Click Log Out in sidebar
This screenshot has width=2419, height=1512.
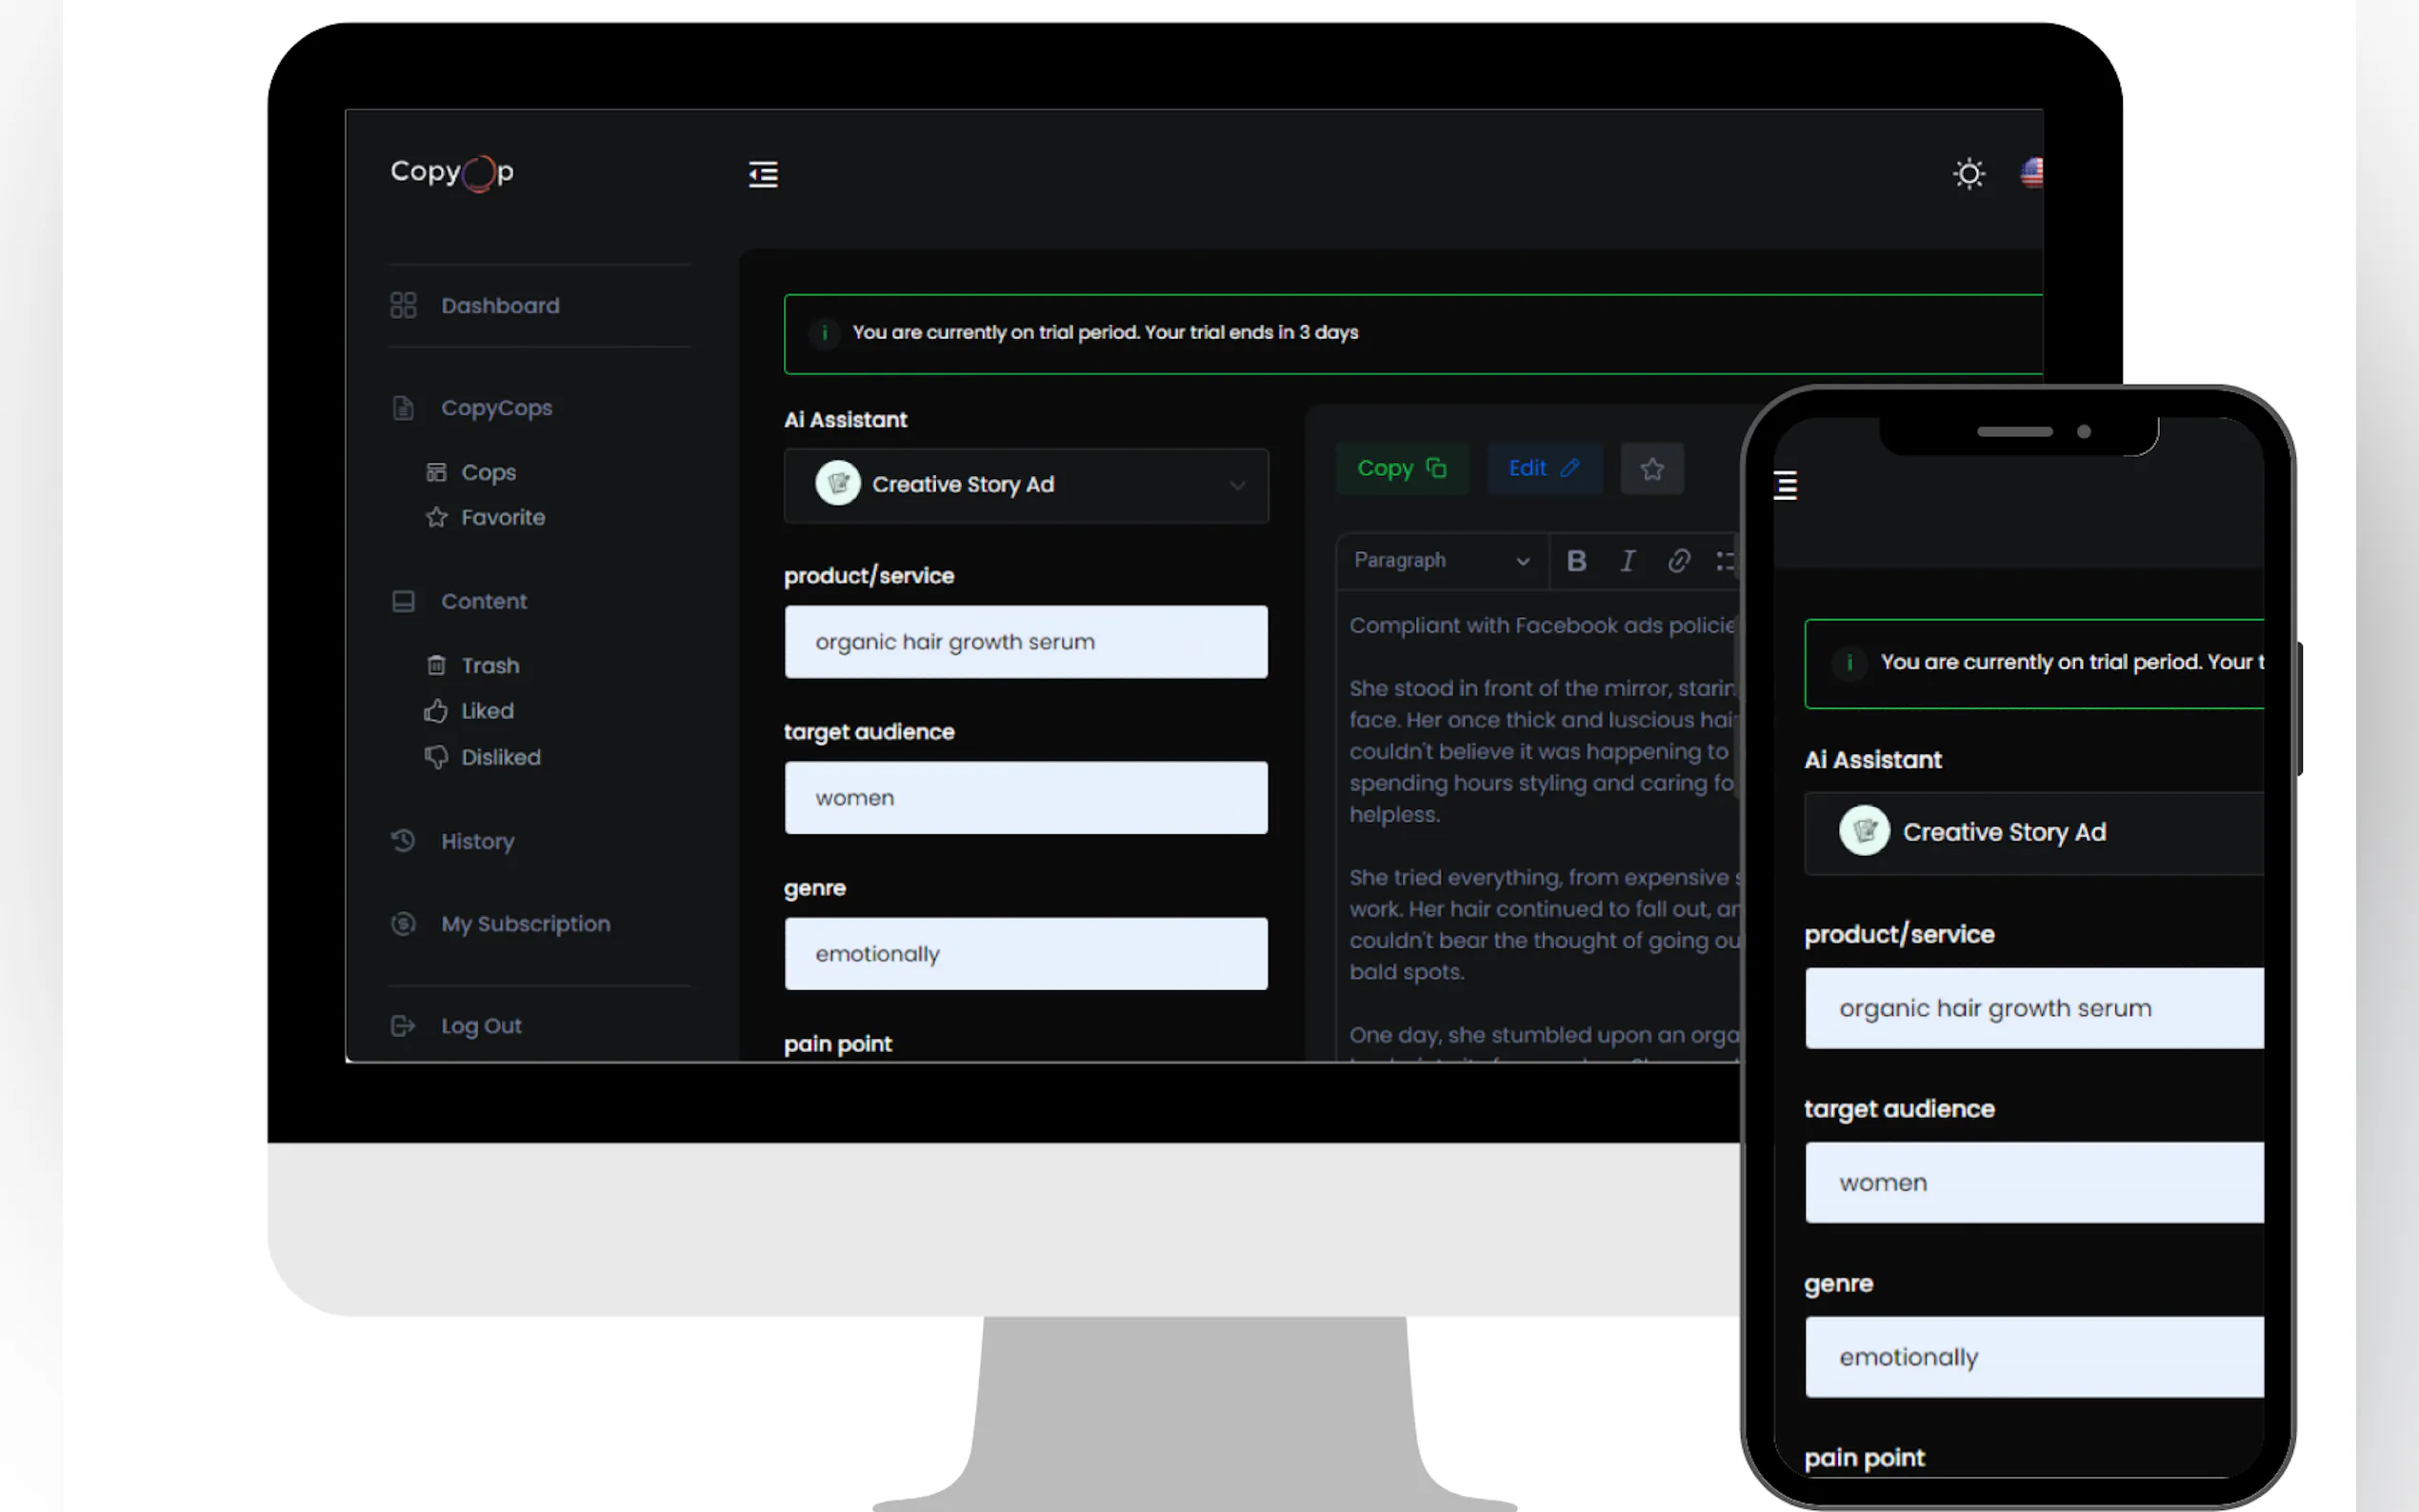coord(480,1026)
